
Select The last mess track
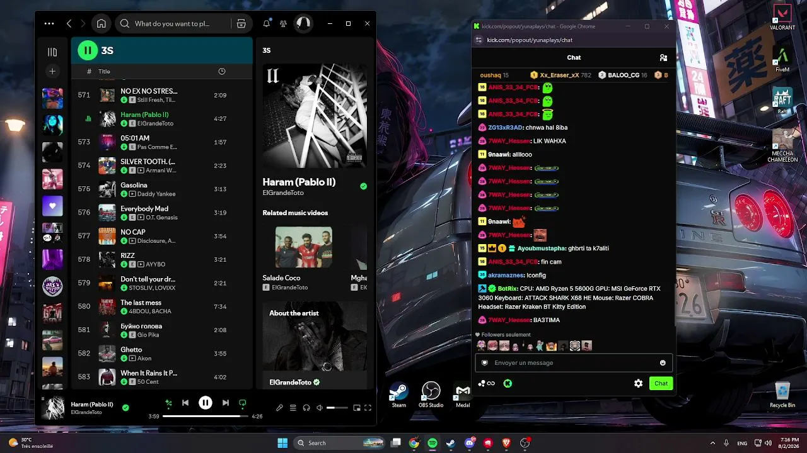point(141,303)
